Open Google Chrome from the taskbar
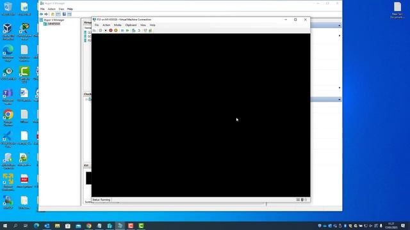Screen dimensions: 410x230 point(88,226)
